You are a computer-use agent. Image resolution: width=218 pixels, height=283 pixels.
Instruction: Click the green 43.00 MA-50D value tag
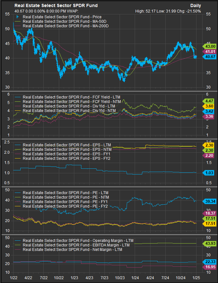click(209, 47)
